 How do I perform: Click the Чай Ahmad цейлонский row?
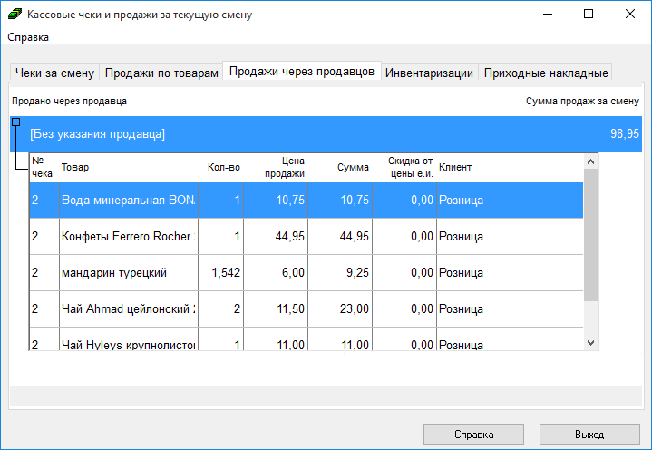pos(127,308)
